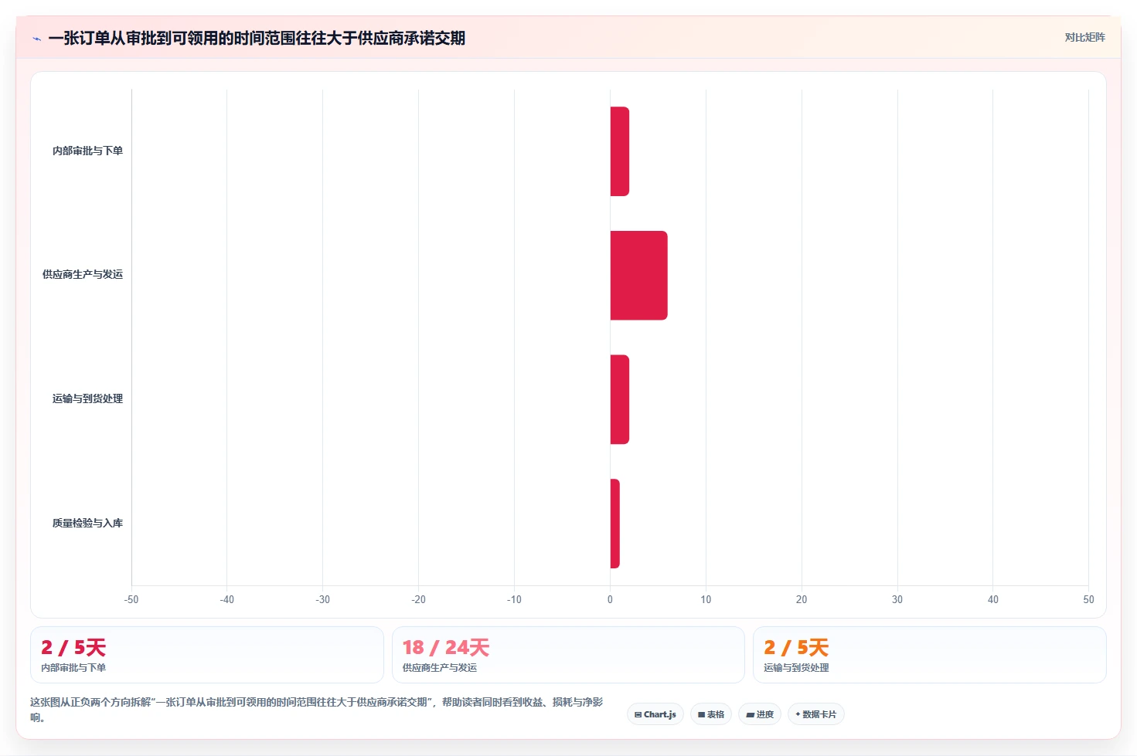Image resolution: width=1137 pixels, height=756 pixels.
Task: Click the 表格 tag pill
Action: (x=711, y=714)
